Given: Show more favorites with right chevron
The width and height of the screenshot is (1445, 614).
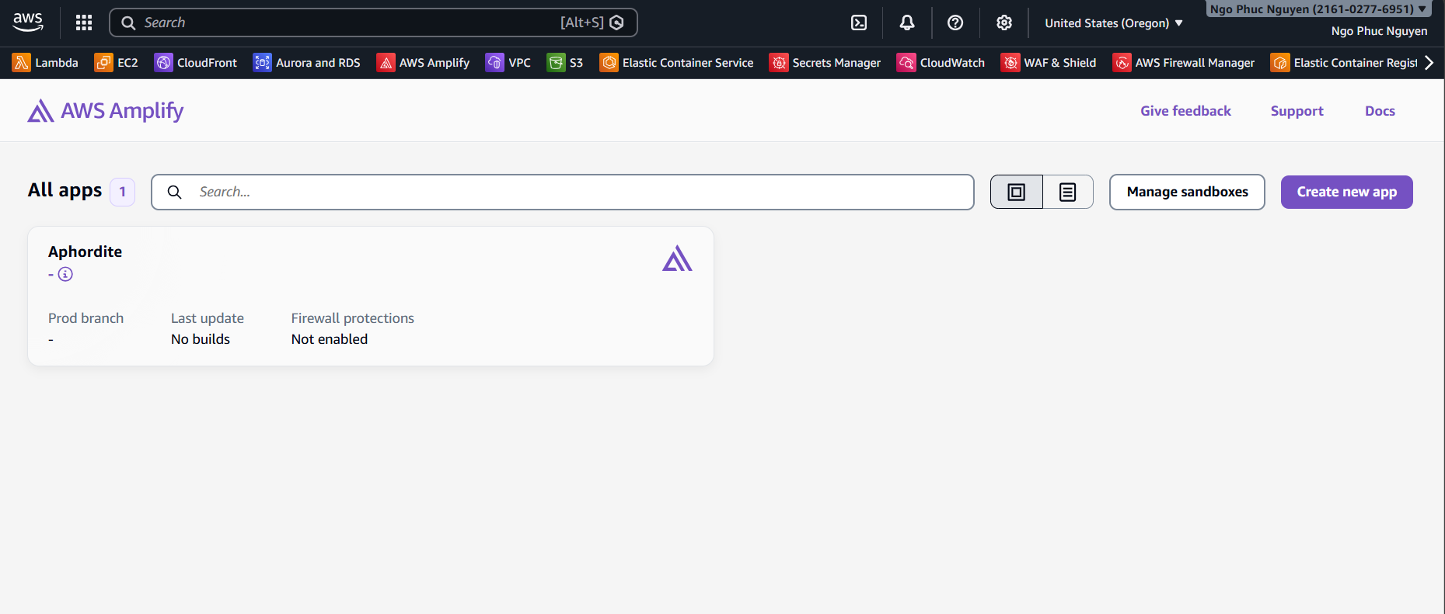Looking at the screenshot, I should tap(1429, 63).
